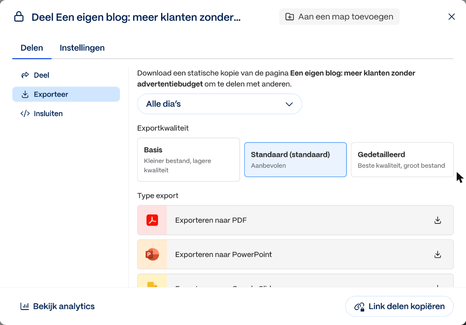Click Link delen kopiëren button
The height and width of the screenshot is (325, 466).
click(400, 306)
